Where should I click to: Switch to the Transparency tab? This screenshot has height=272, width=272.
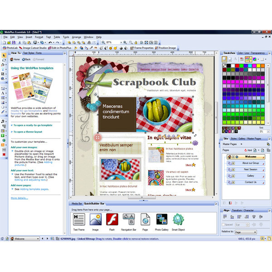257,53
